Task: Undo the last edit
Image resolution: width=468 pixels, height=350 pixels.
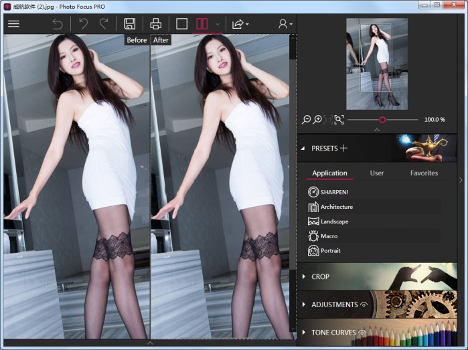Action: pyautogui.click(x=83, y=24)
